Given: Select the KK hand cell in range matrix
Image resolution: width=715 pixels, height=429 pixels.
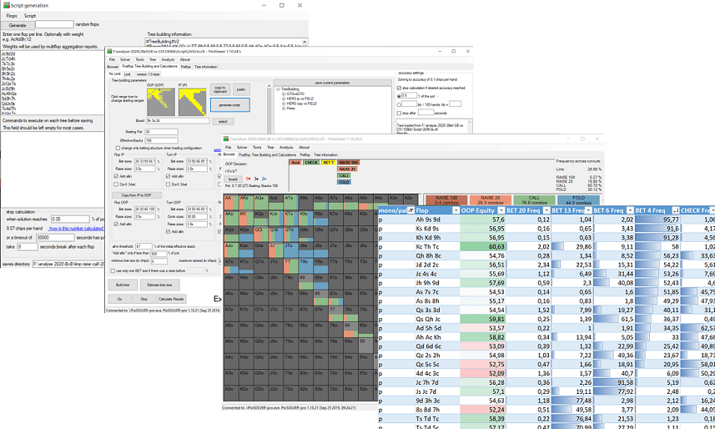Looking at the screenshot, I should tap(244, 214).
